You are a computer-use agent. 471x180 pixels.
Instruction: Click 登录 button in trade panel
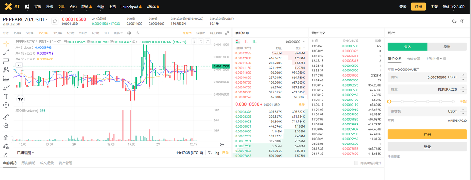(x=427, y=147)
